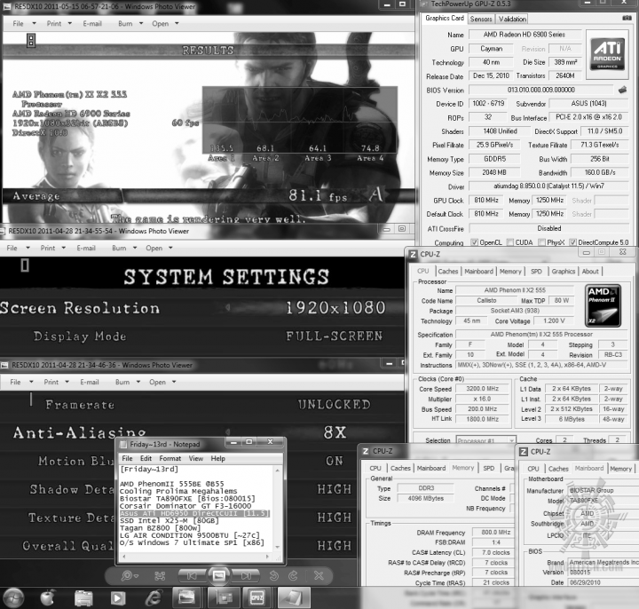
Task: Click Notepad window title icon
Action: pos(123,444)
